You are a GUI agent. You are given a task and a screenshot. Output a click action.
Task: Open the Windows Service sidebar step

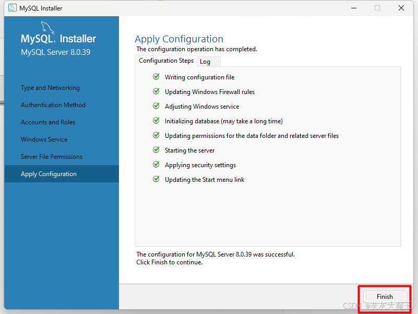44,139
